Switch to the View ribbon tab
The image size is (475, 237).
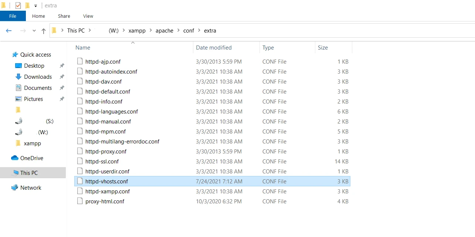tap(88, 16)
